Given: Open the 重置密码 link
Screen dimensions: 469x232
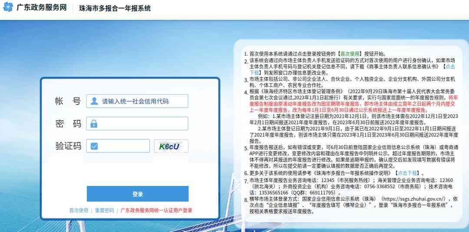Looking at the screenshot, I should tap(104, 210).
